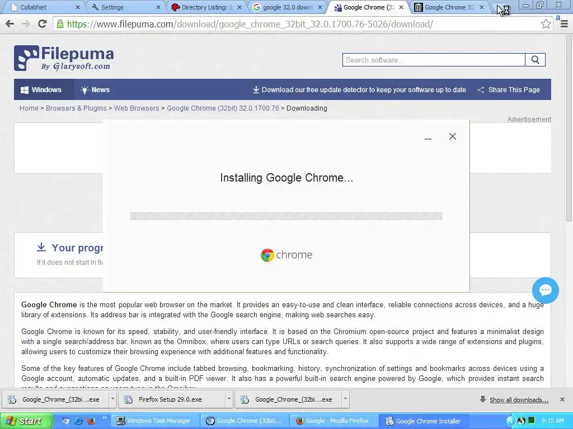Launch Internet Explorer quick launch icon
This screenshot has height=429, width=573.
[x=78, y=421]
